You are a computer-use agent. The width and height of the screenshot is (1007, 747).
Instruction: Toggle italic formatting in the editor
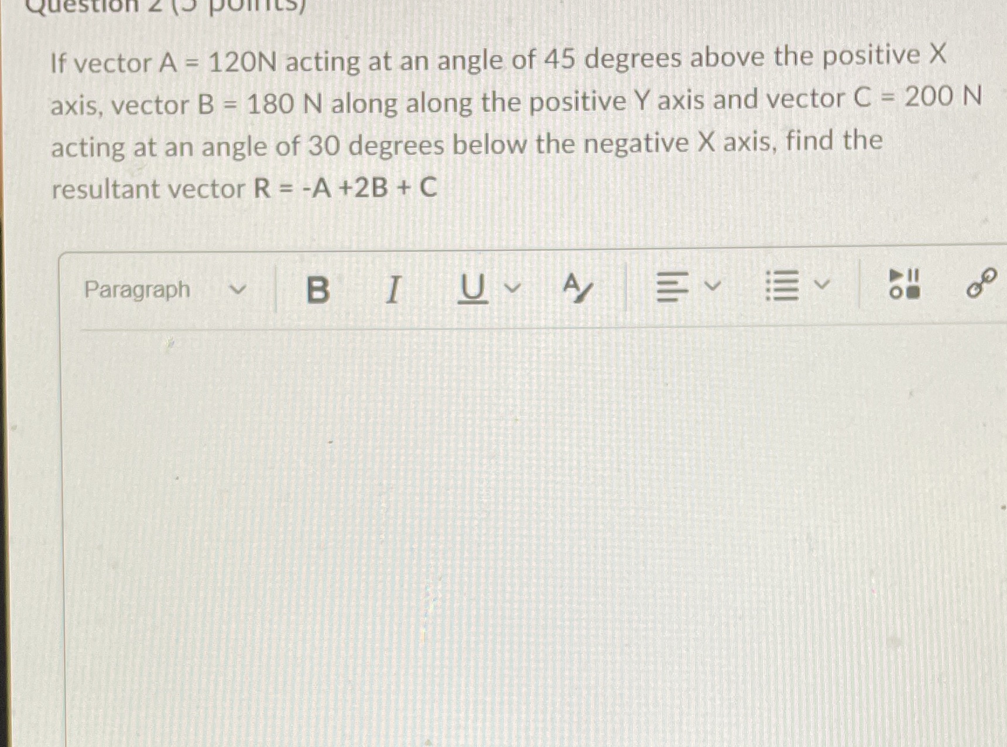[x=394, y=290]
